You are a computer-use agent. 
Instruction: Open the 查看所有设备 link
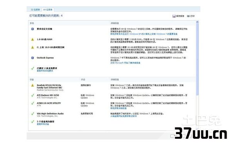pyautogui.click(x=43, y=124)
